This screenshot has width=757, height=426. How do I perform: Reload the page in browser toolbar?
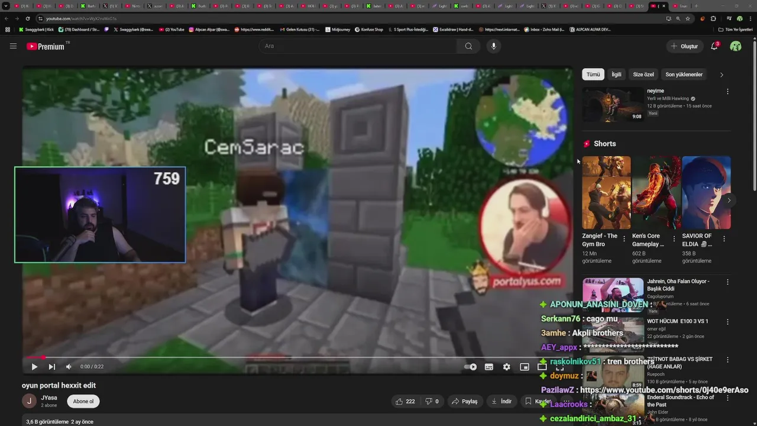click(x=27, y=18)
